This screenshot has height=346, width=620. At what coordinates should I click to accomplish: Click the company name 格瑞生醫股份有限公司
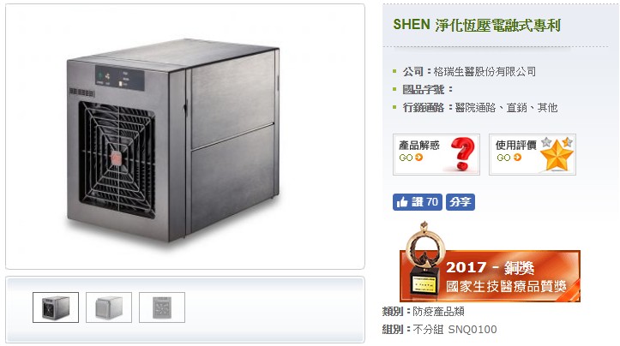tap(485, 71)
